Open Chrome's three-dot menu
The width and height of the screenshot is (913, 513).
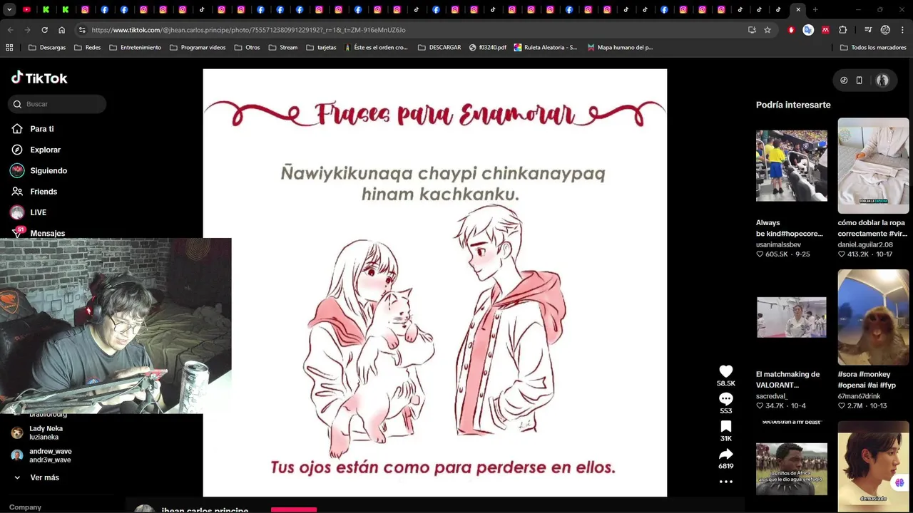point(902,30)
